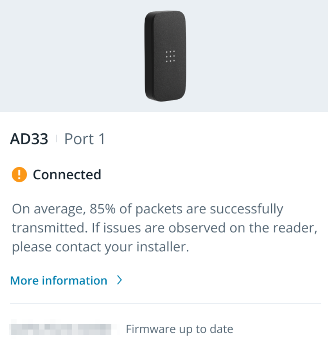
Task: Click the horizontal divider above firmware row
Action: coord(165,303)
